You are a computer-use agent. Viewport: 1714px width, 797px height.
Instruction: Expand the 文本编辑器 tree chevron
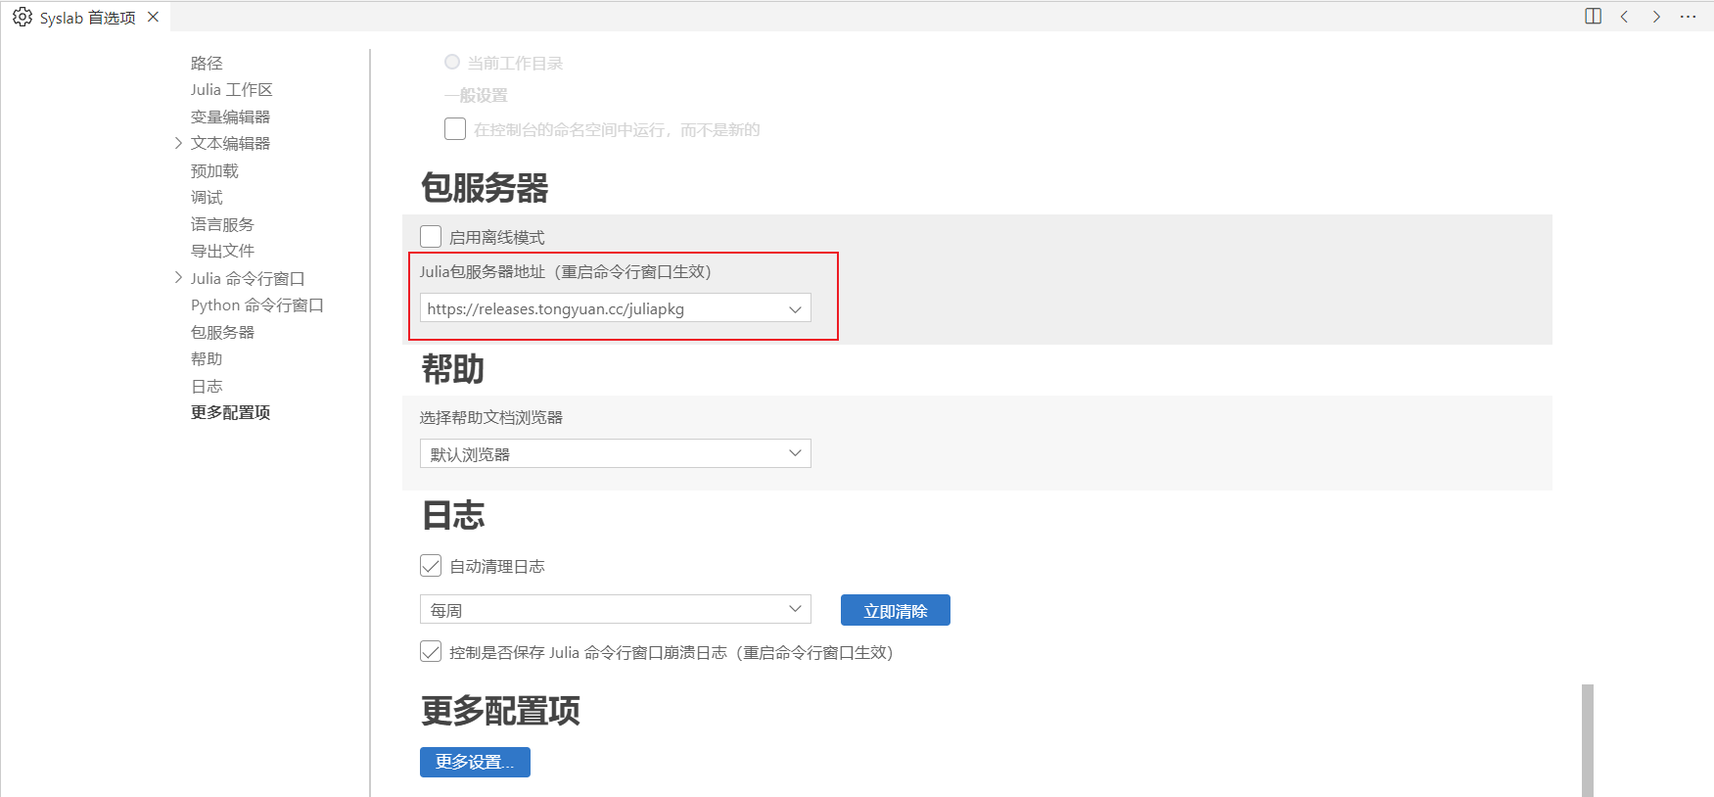[178, 143]
